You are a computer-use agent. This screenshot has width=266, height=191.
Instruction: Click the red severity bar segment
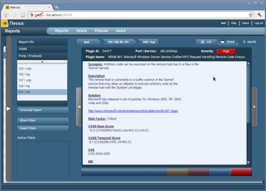pos(241,172)
